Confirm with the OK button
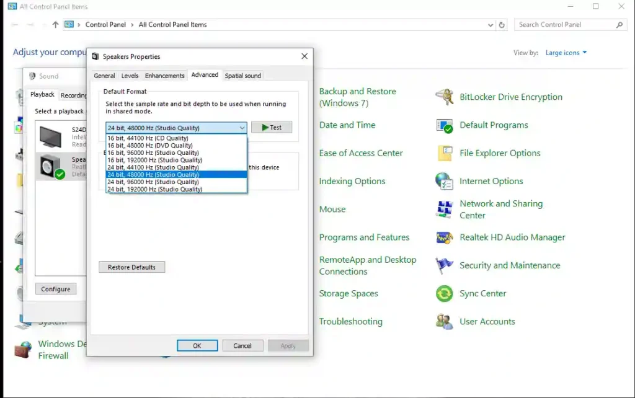 [x=197, y=346]
